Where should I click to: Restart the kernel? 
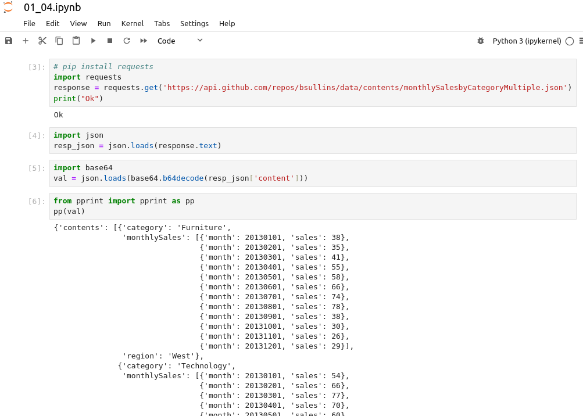(127, 41)
